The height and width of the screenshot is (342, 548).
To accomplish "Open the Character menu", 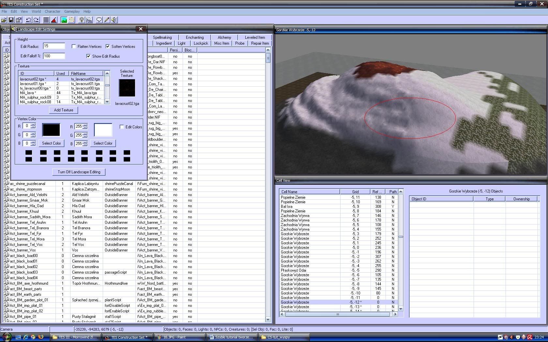I will point(53,11).
